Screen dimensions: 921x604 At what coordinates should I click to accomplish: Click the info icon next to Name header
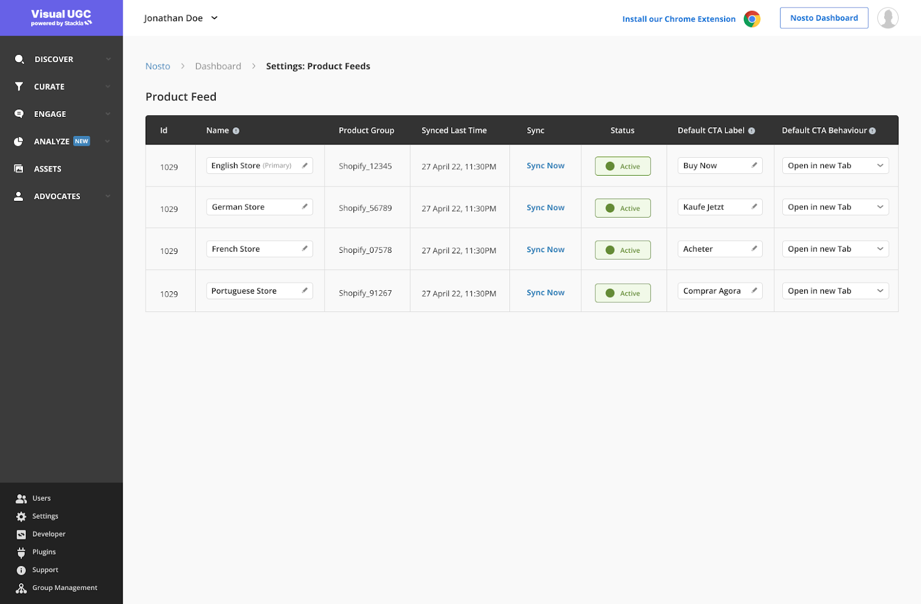coord(236,131)
